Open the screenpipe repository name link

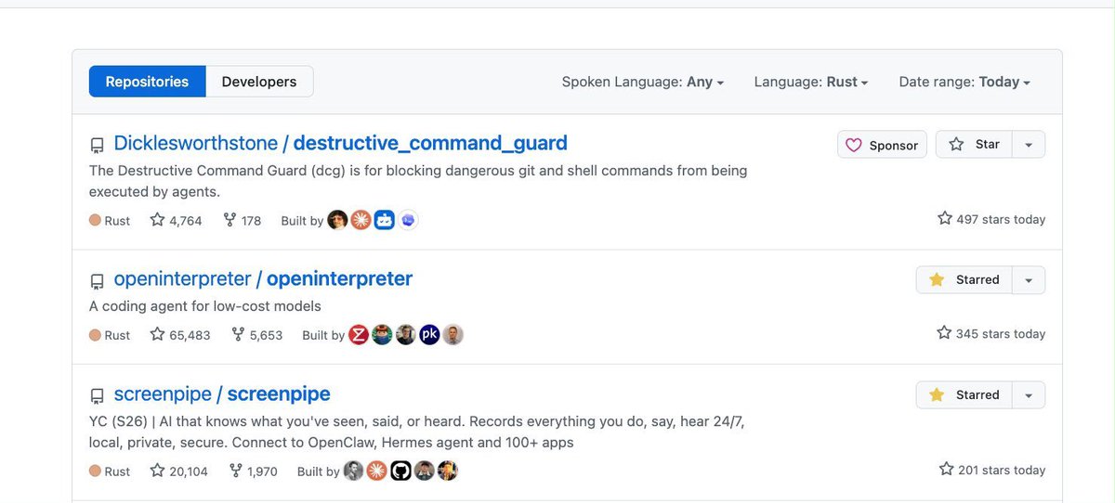pyautogui.click(x=279, y=393)
